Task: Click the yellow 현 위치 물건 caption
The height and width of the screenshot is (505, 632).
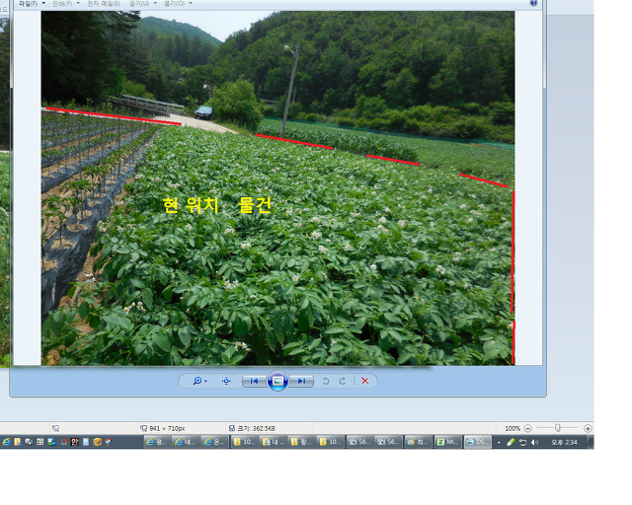Action: point(217,205)
